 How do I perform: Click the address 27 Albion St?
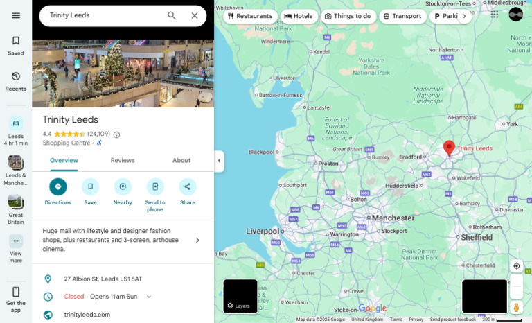point(103,279)
